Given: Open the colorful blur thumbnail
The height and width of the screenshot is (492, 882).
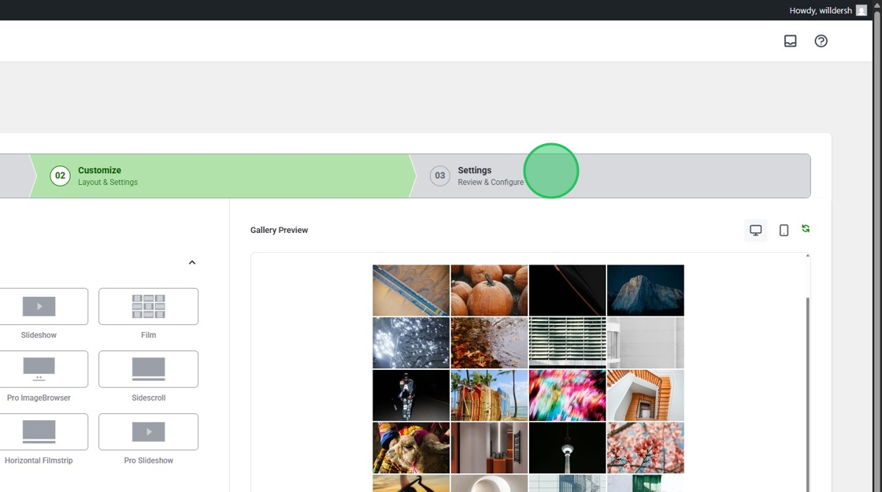Looking at the screenshot, I should point(568,395).
